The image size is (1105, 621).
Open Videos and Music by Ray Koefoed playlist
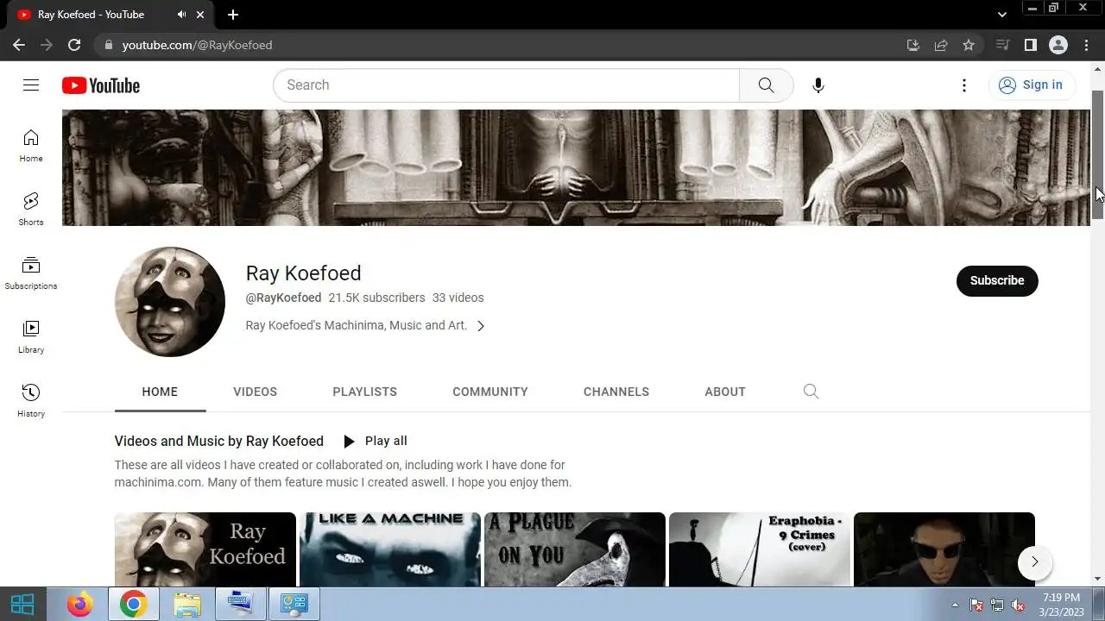click(219, 441)
